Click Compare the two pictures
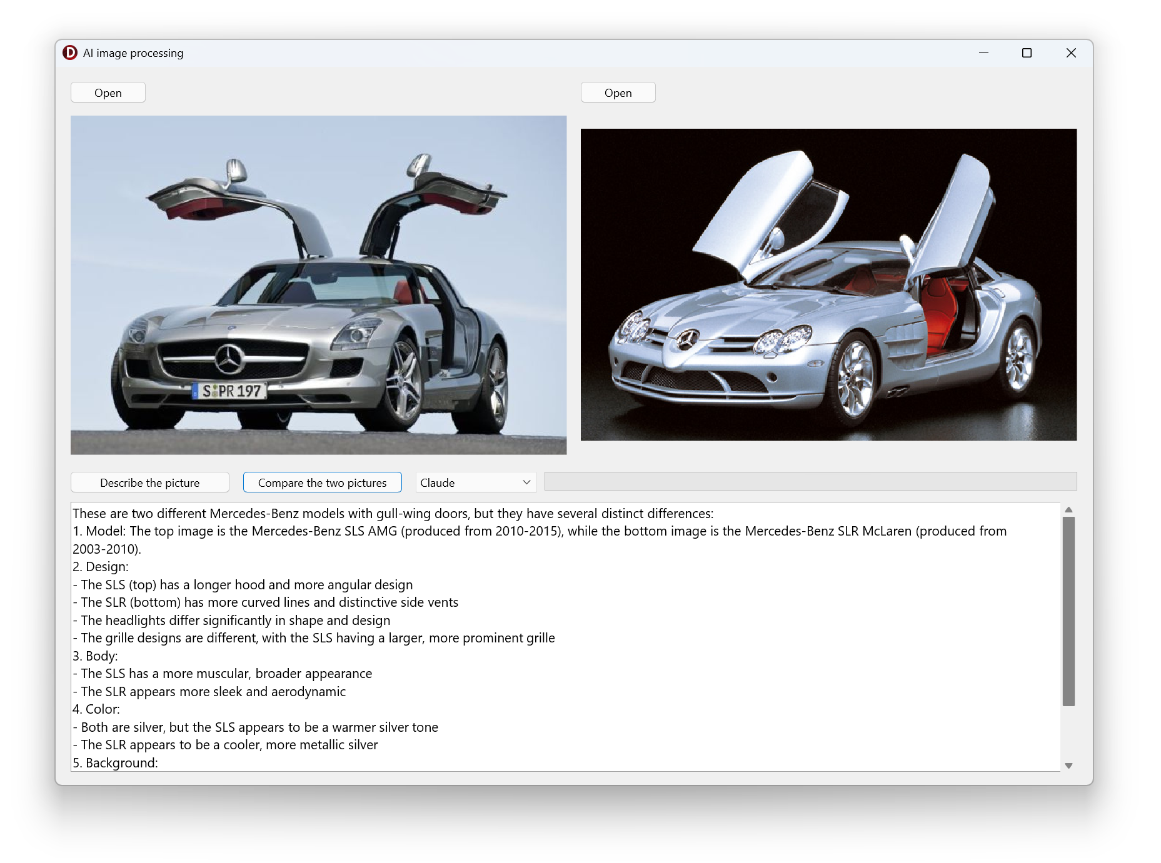This screenshot has height=863, width=1161. (x=322, y=482)
